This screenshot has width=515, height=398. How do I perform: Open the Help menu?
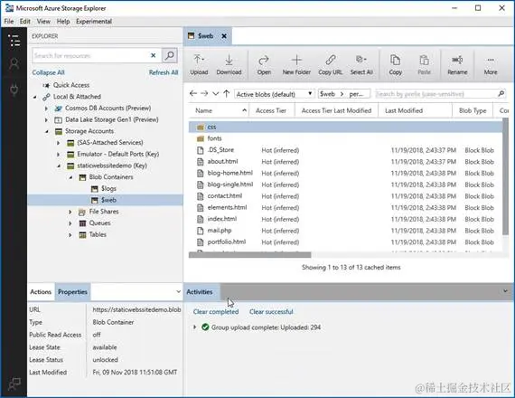pyautogui.click(x=63, y=22)
